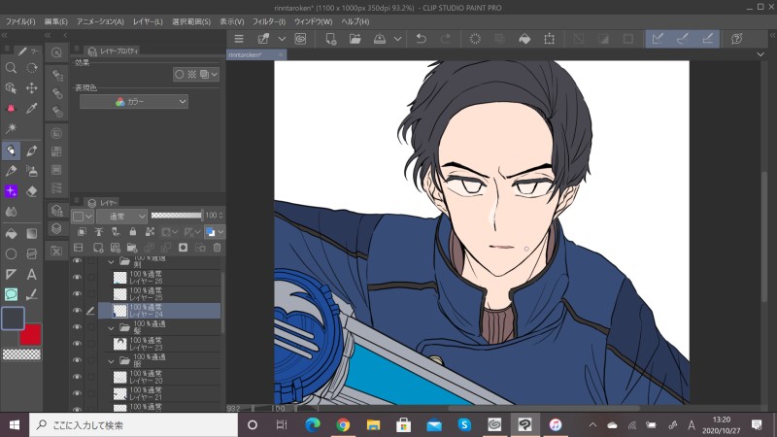Click the Windows search box

point(134,425)
